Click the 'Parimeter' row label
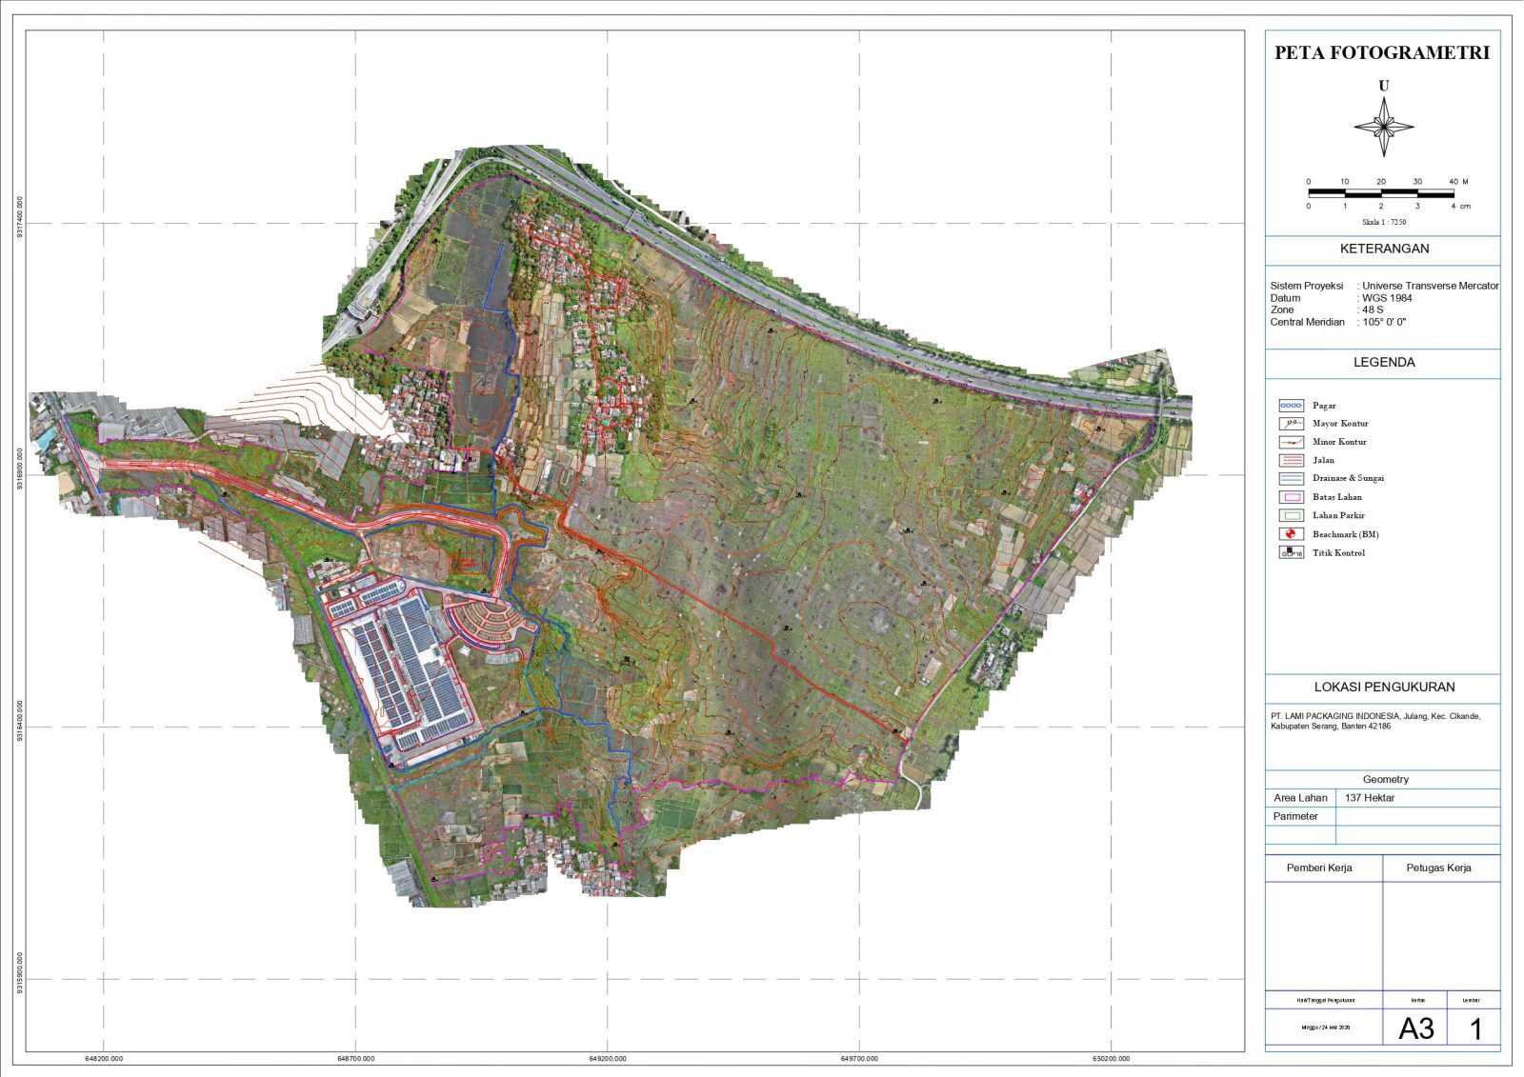1524x1077 pixels. click(x=1295, y=816)
